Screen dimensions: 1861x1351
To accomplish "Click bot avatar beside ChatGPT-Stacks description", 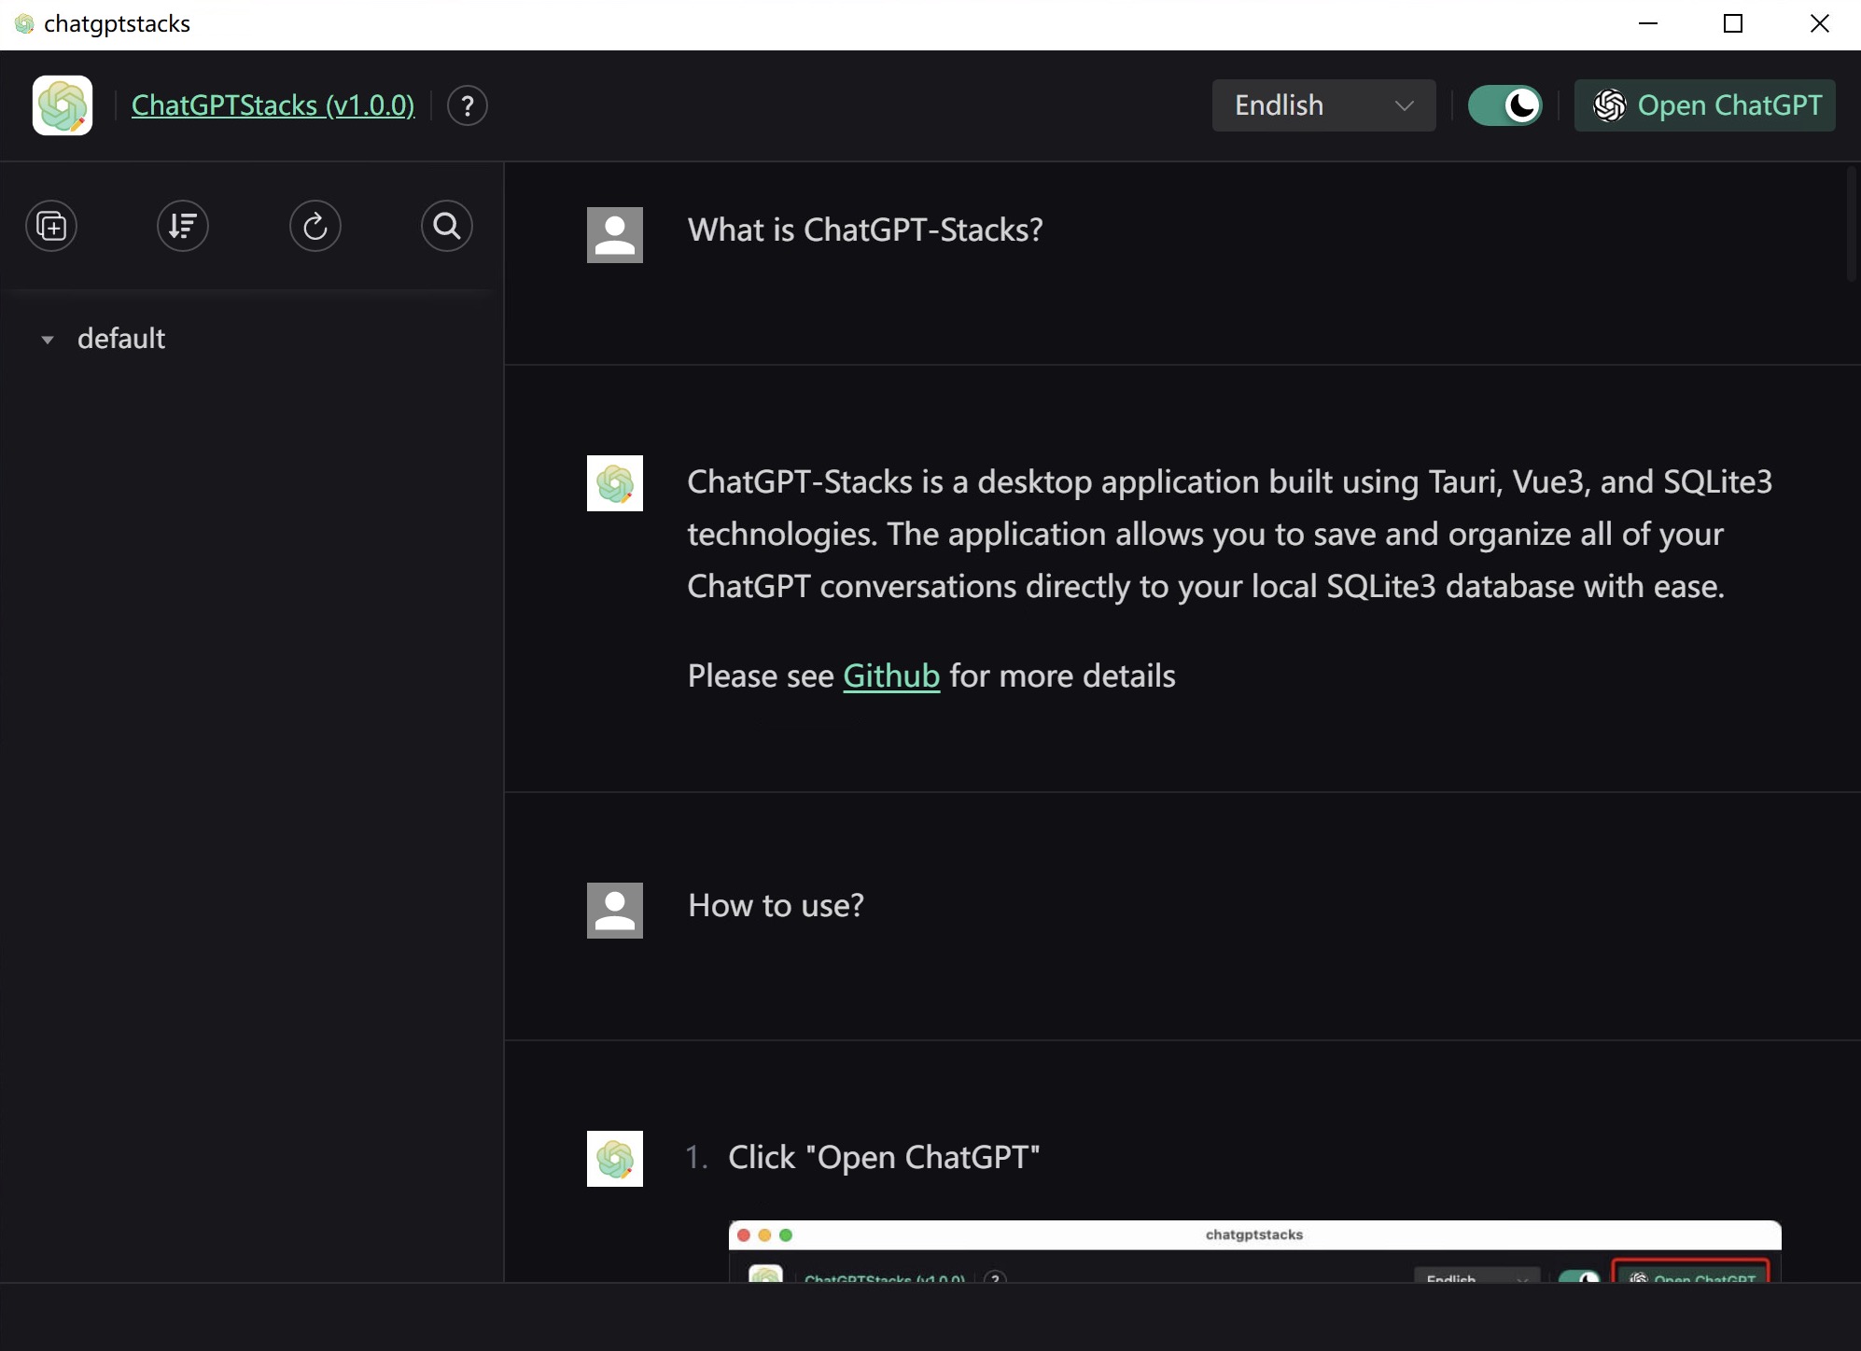I will click(615, 483).
